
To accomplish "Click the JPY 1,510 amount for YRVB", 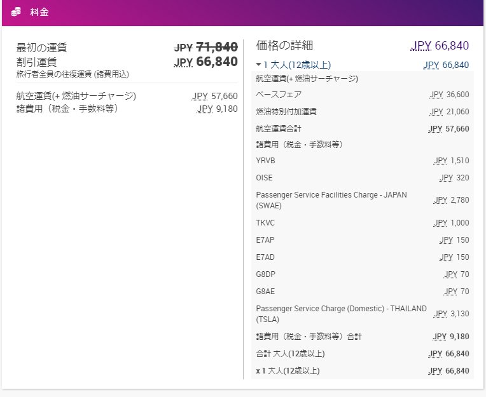I will tap(451, 161).
